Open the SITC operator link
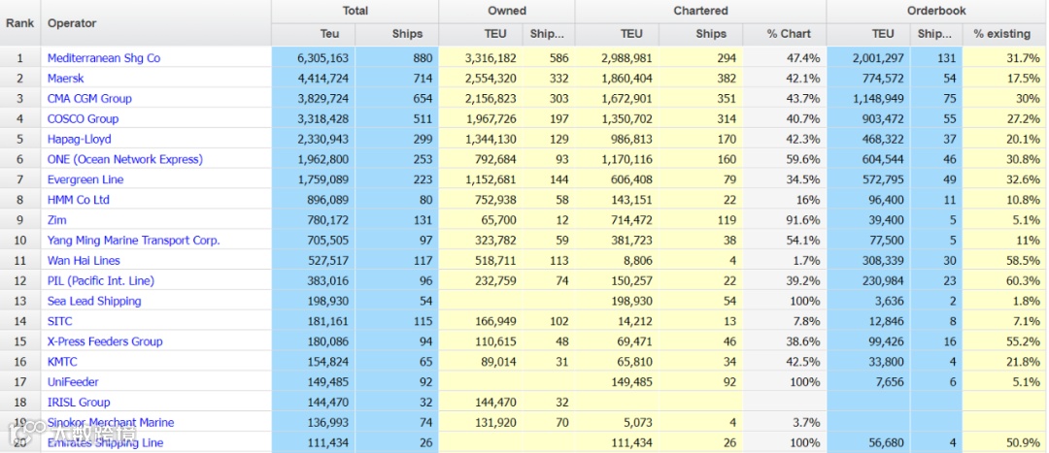The width and height of the screenshot is (1049, 453). point(59,321)
